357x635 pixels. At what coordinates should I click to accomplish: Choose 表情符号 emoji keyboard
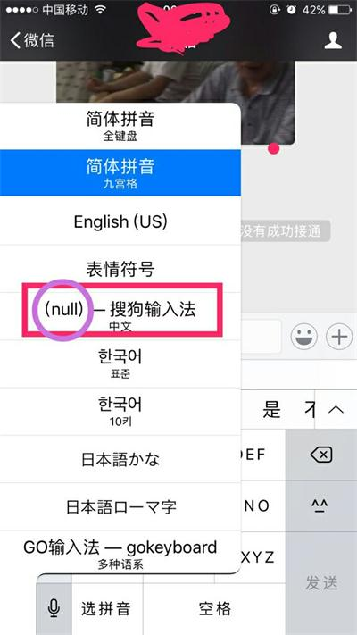click(120, 268)
